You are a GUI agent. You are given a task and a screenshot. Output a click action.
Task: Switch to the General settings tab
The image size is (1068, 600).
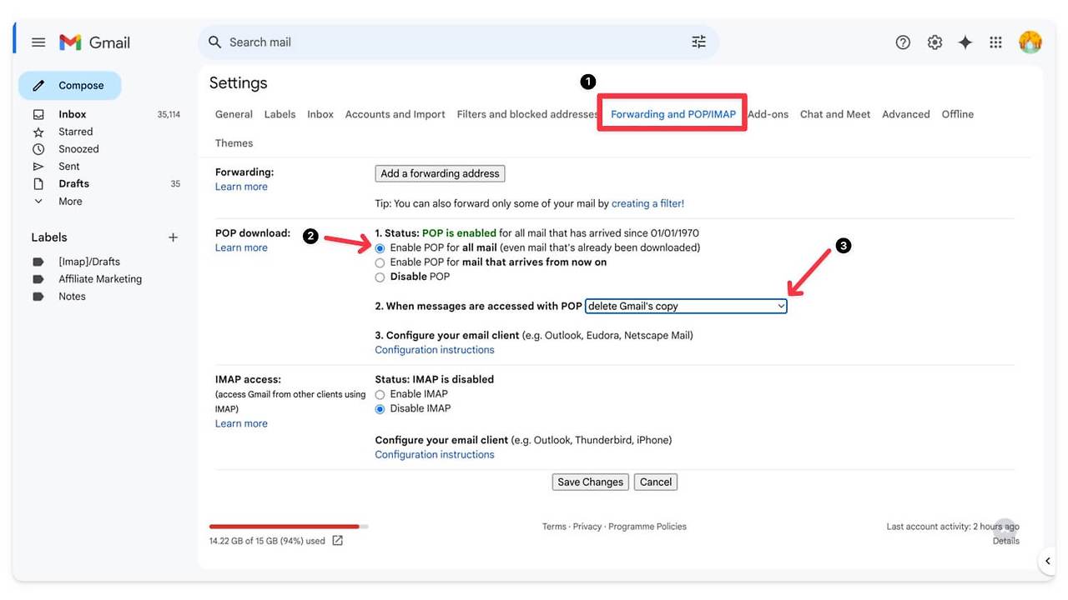coord(234,114)
